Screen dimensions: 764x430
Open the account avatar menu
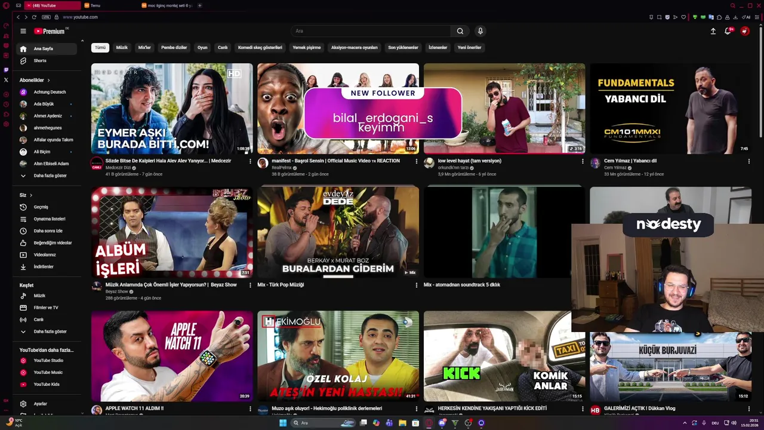tap(745, 31)
